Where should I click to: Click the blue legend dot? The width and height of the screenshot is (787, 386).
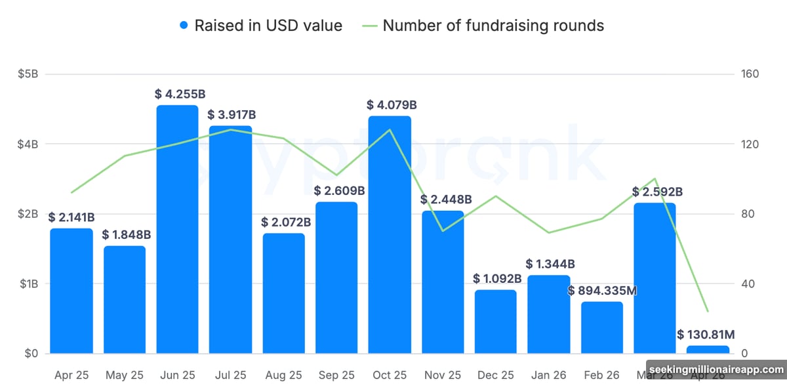coord(184,26)
